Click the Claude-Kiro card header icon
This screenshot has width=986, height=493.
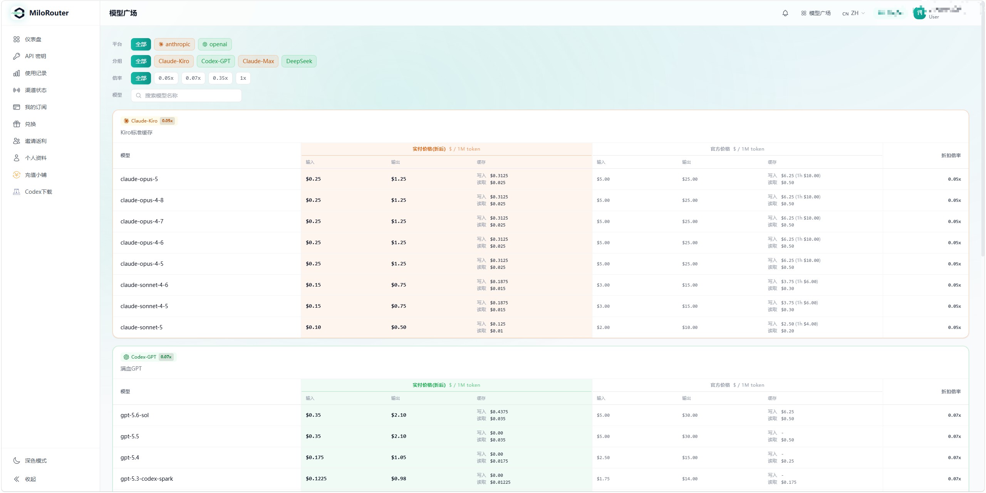(126, 121)
